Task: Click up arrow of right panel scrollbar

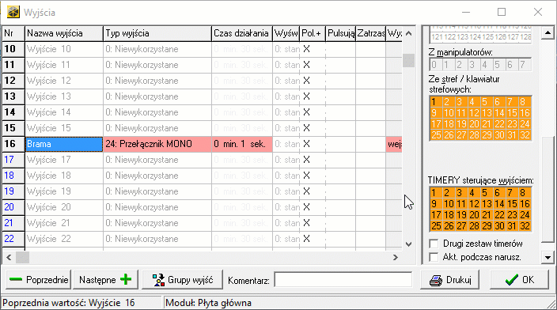Action: [548, 33]
